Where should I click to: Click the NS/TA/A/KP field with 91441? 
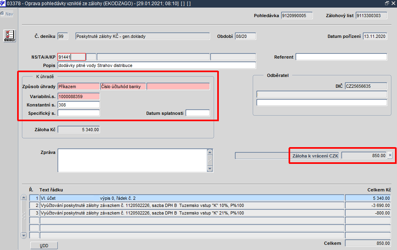(x=72, y=57)
